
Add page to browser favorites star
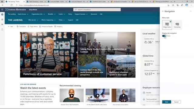tap(173, 5)
